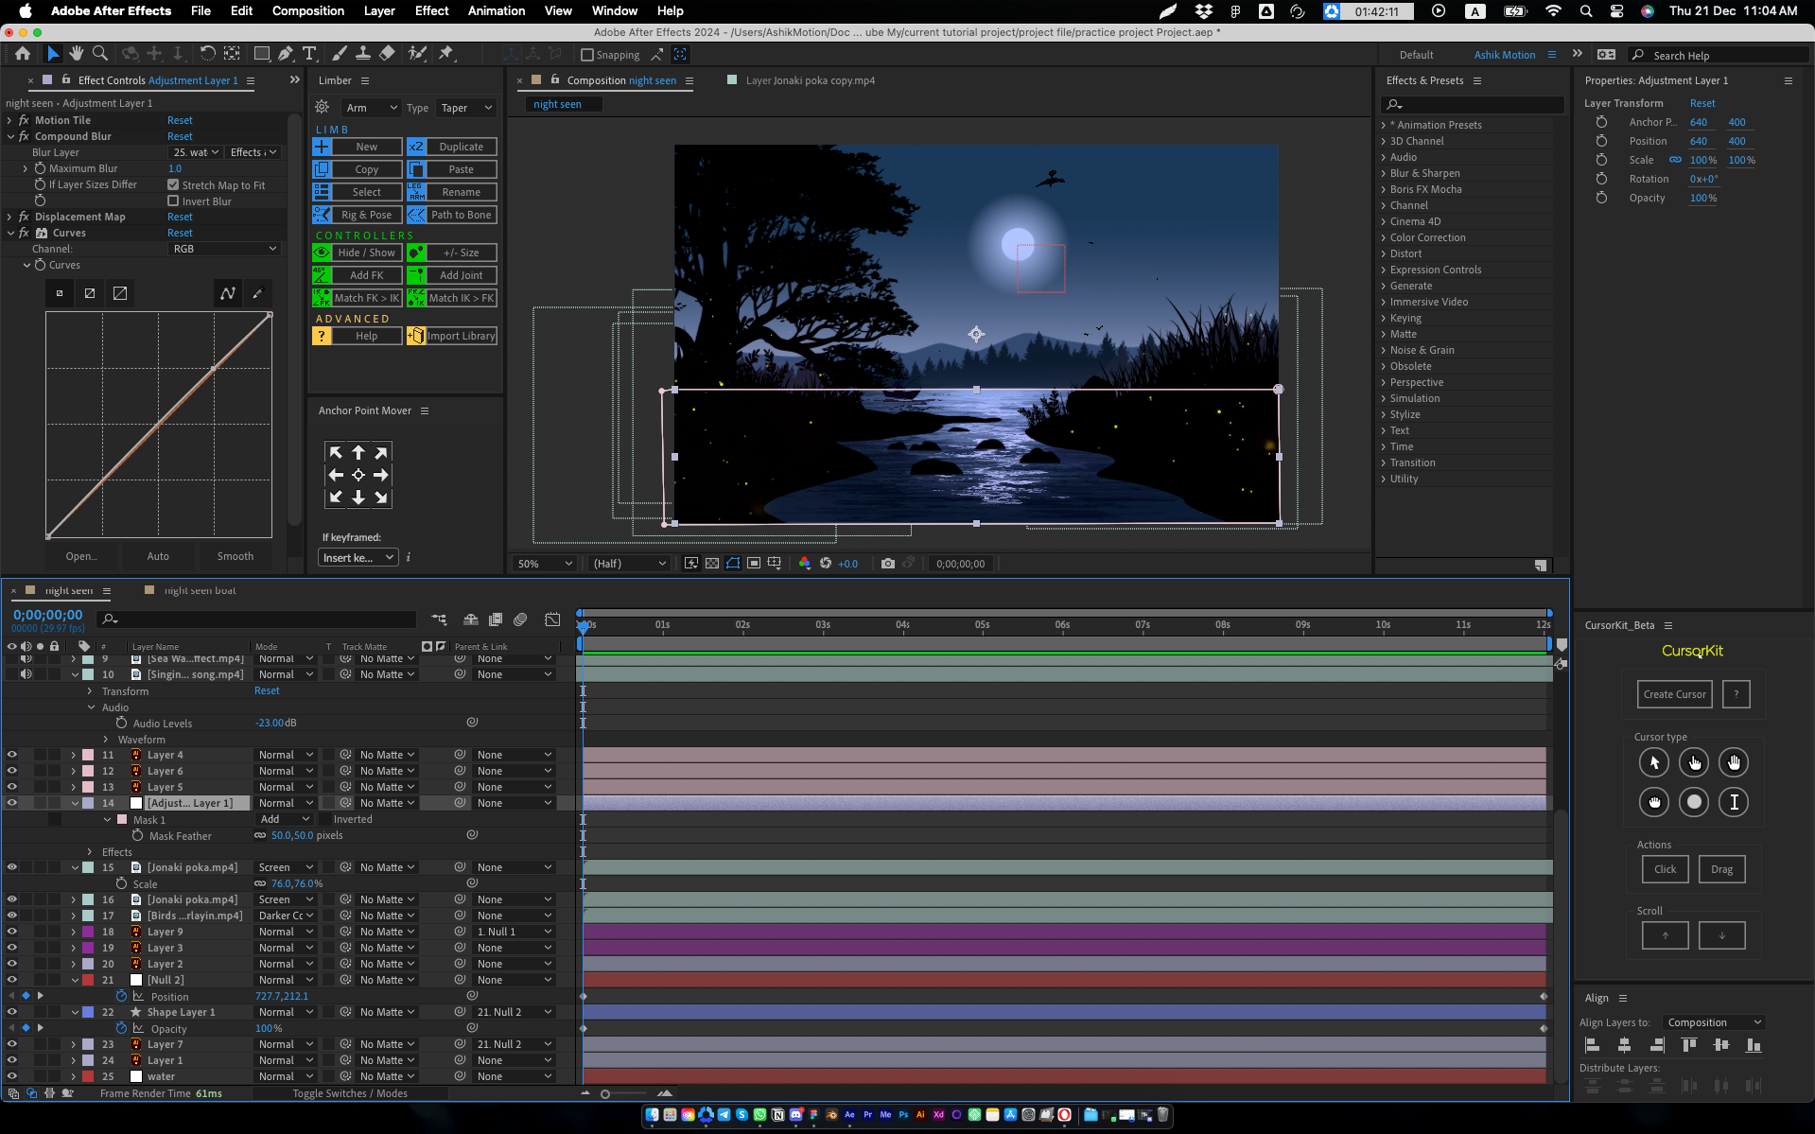Click the Create Cursor button in CursorKit
Image resolution: width=1815 pixels, height=1134 pixels.
pos(1673,693)
